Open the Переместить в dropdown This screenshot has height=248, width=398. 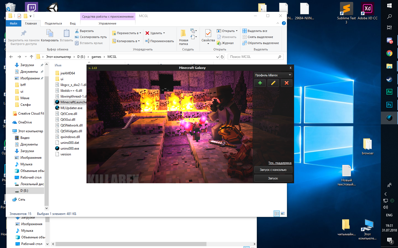(x=127, y=33)
